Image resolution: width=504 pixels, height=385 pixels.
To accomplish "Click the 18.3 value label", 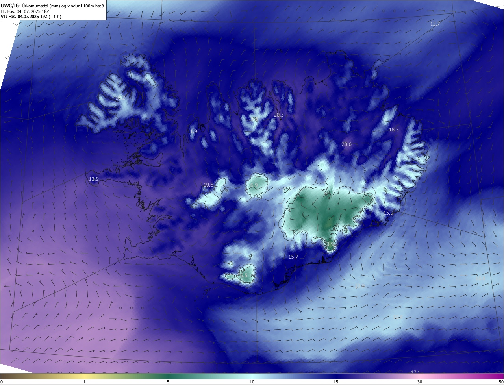I will pos(394,130).
